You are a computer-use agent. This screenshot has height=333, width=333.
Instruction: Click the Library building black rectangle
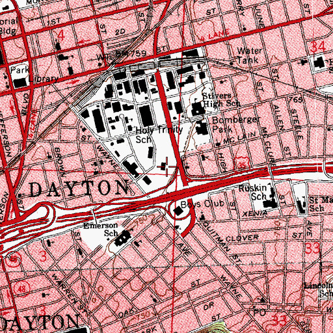(21, 83)
